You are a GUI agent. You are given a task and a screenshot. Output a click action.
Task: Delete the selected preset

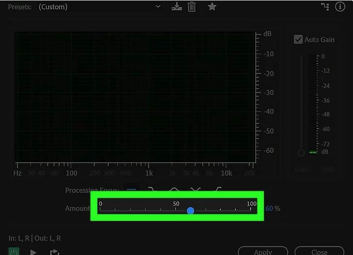point(192,7)
